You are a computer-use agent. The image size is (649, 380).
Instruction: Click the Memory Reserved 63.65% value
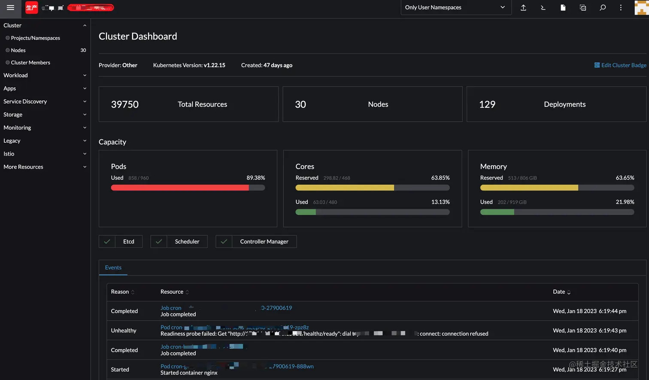click(625, 178)
